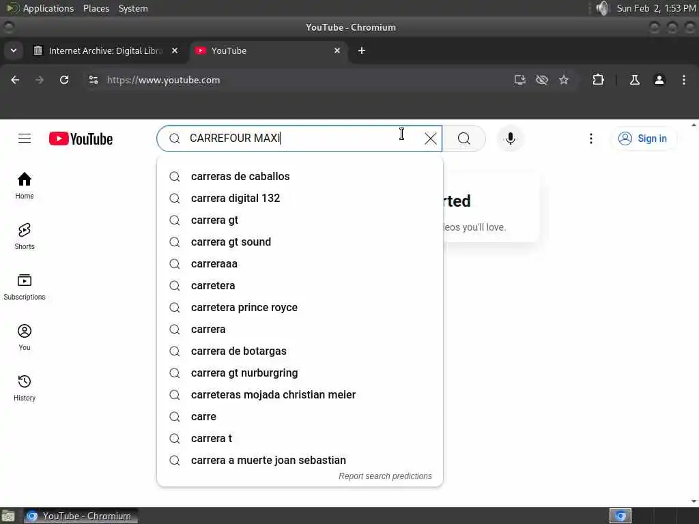The image size is (699, 524).
Task: Select the YouTube tab
Action: click(269, 50)
